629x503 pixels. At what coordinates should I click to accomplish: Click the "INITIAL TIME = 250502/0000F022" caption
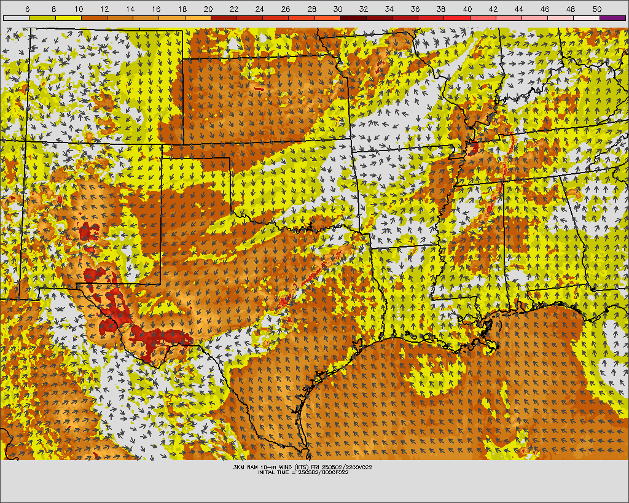(303, 472)
